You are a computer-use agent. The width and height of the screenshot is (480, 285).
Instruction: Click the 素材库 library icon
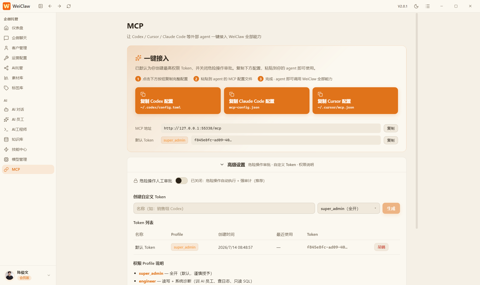[6, 78]
